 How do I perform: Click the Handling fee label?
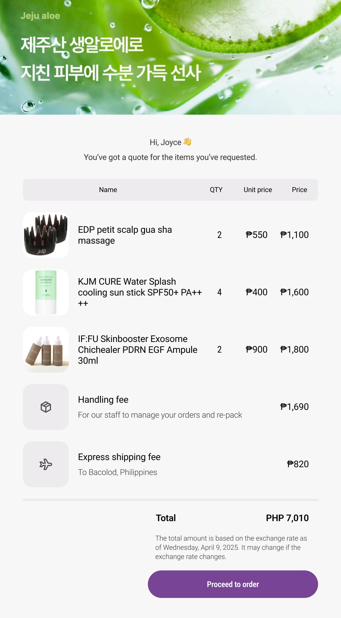coord(103,400)
